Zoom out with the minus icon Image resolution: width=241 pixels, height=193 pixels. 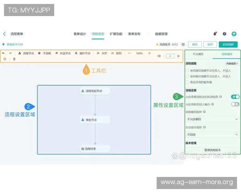[129, 53]
